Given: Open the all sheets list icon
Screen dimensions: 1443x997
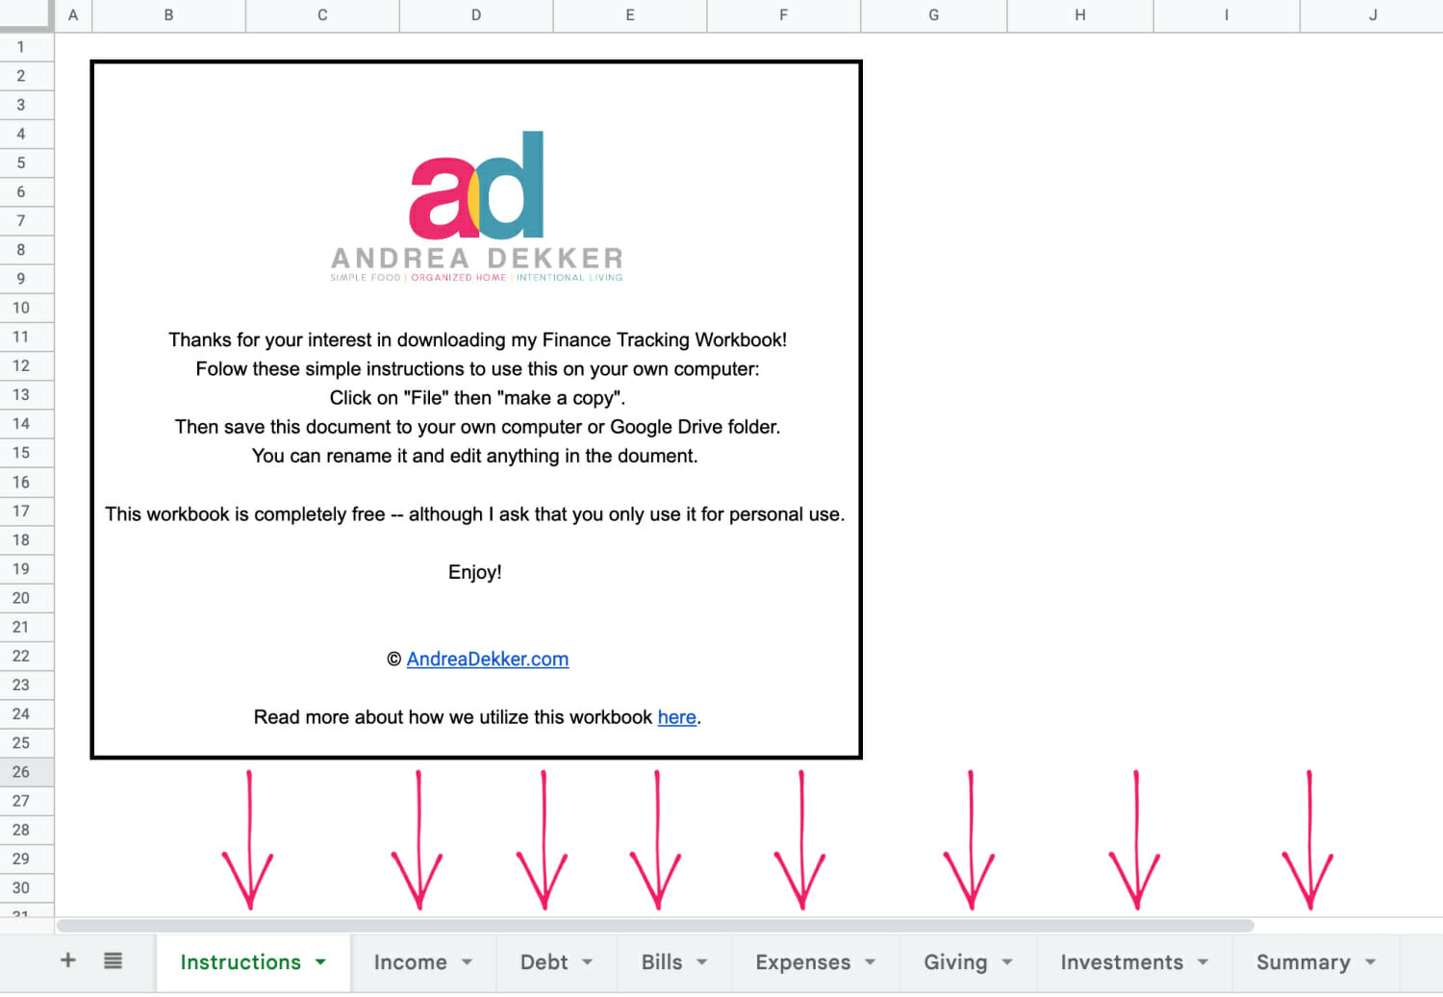Looking at the screenshot, I should 113,960.
